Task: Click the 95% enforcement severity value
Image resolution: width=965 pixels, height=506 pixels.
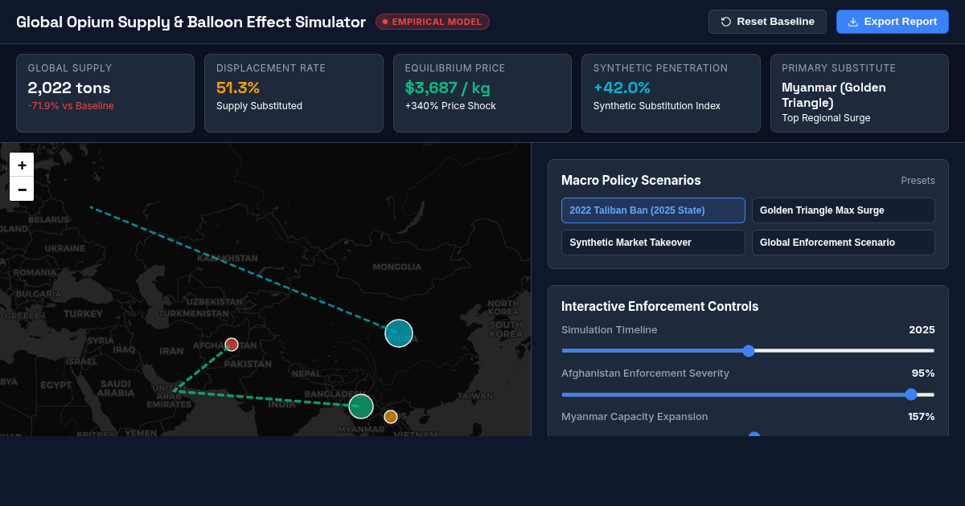Action: click(923, 373)
